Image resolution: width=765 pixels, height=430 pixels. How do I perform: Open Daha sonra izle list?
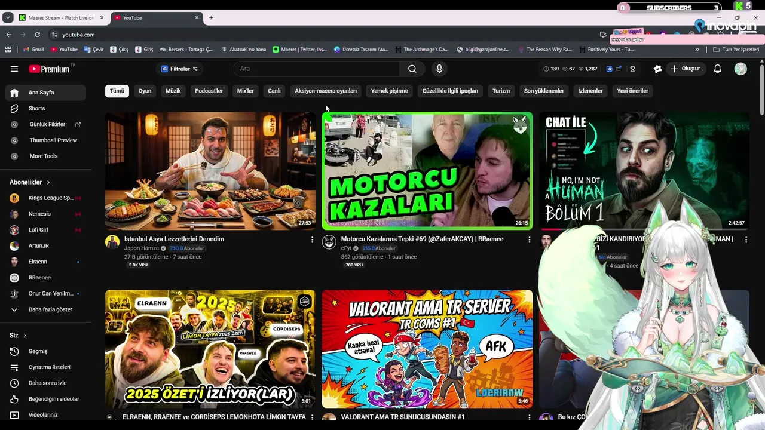click(45, 383)
